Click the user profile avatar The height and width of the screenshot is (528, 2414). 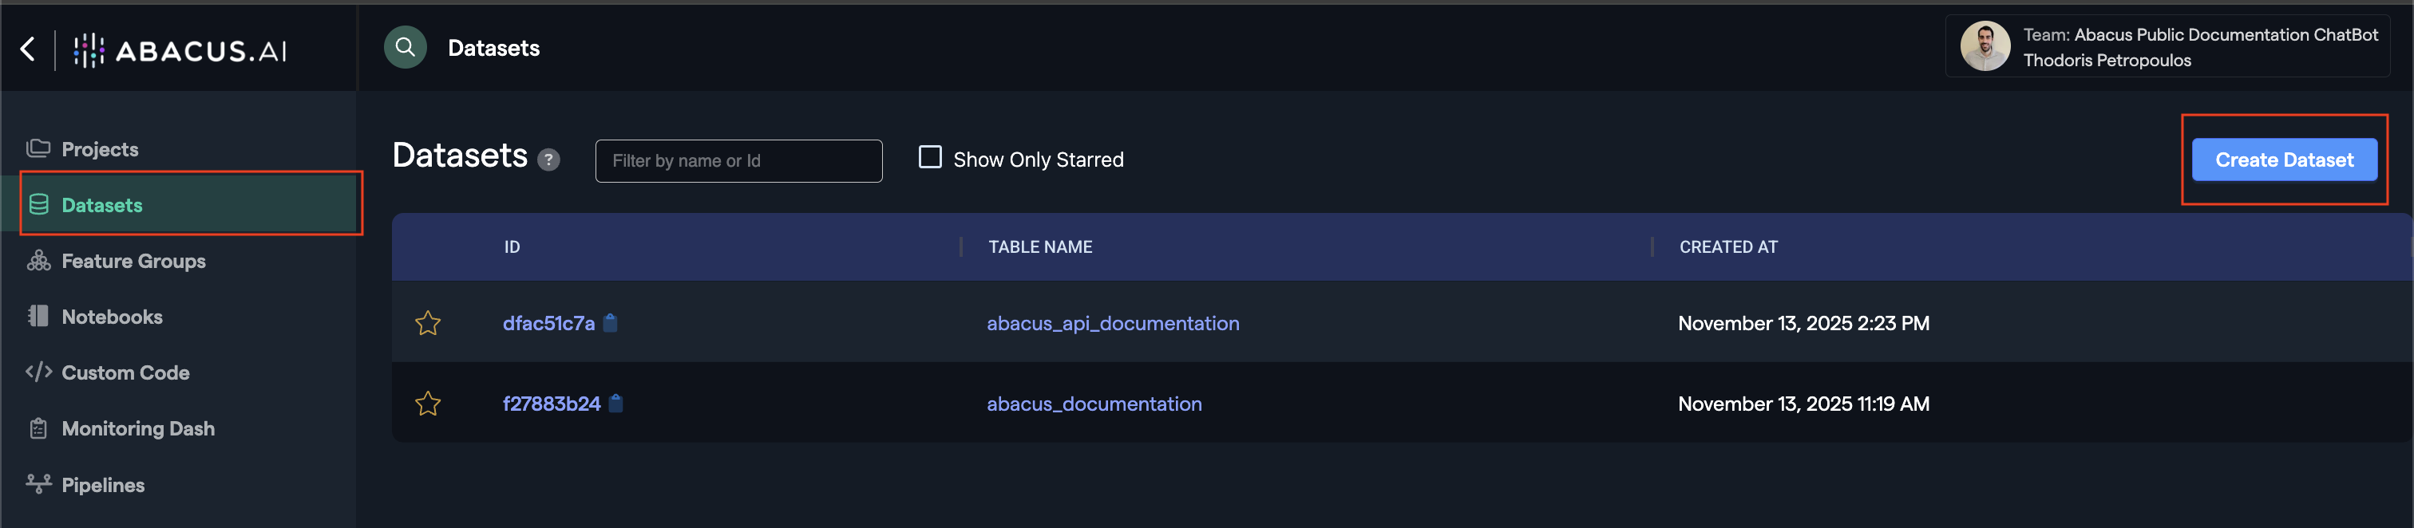click(x=1984, y=47)
